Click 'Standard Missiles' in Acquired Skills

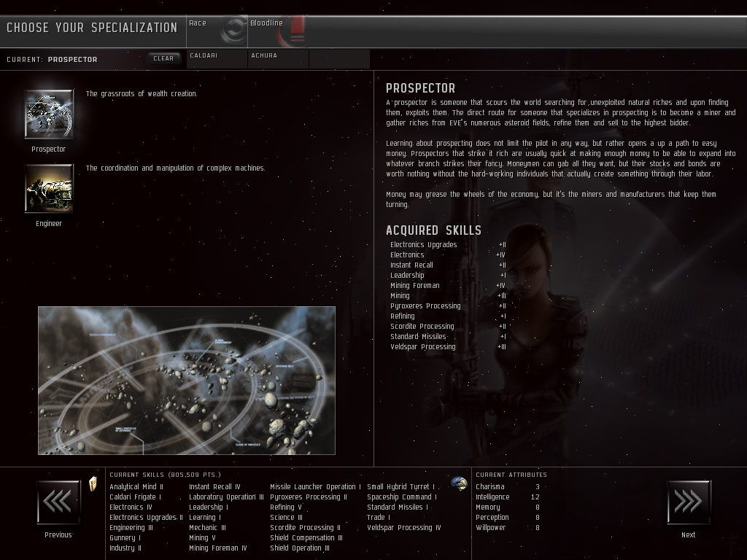tap(418, 337)
